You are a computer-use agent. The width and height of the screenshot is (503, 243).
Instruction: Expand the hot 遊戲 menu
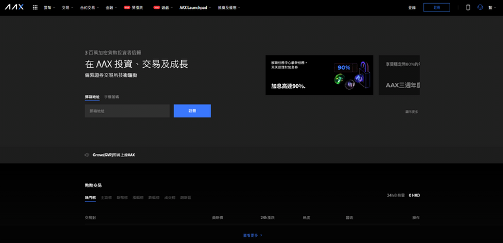(x=163, y=8)
